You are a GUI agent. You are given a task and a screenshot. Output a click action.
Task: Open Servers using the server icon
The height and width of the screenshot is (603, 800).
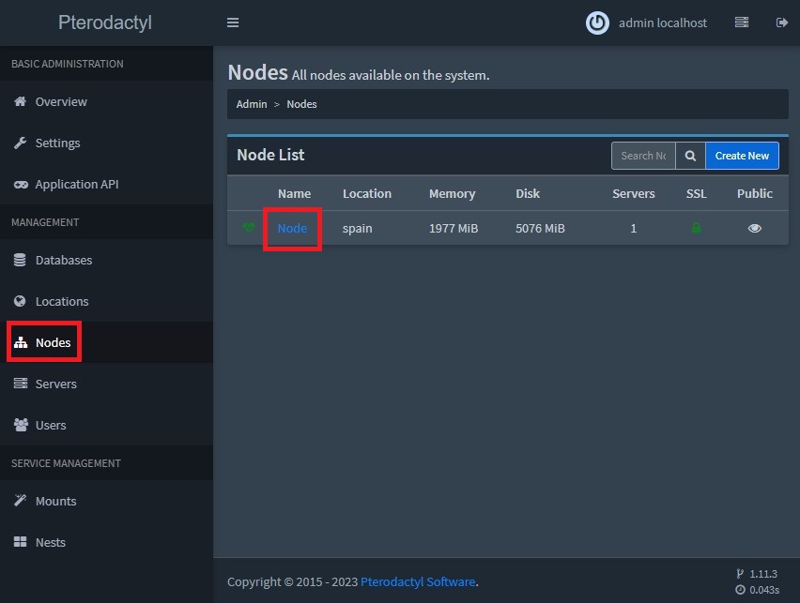point(19,384)
